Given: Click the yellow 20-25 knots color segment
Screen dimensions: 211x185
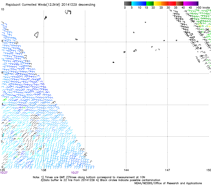Looking at the screenshot, I should (x=157, y=3).
